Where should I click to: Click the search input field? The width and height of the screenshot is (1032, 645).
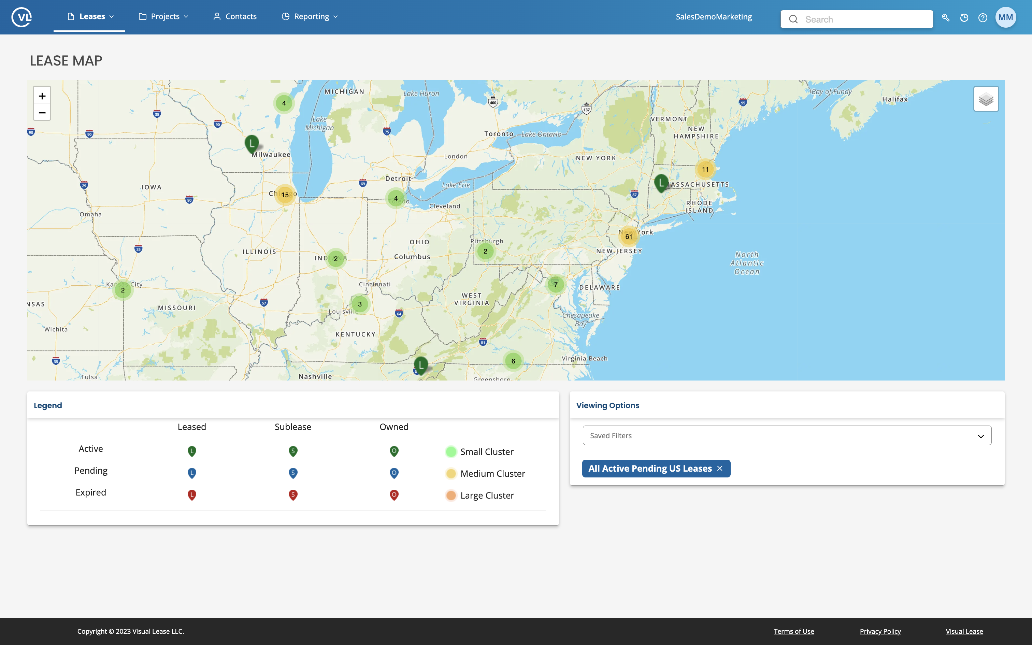(x=857, y=18)
